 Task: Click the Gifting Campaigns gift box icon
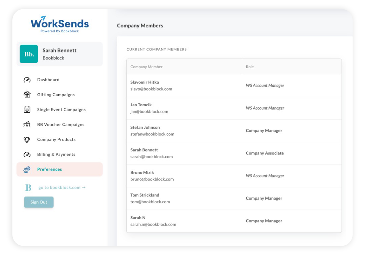(x=27, y=95)
